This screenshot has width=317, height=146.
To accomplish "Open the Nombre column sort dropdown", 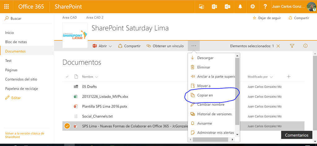I will [97, 77].
